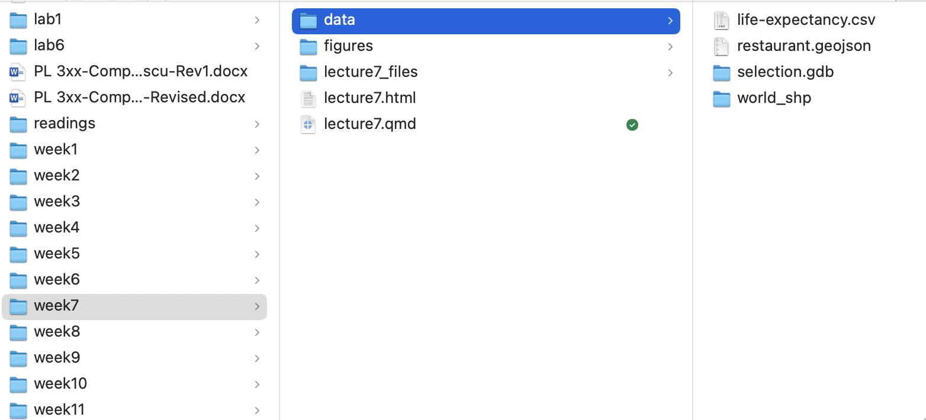926x420 pixels.
Task: Click the selection.gdb folder icon
Action: tap(721, 72)
